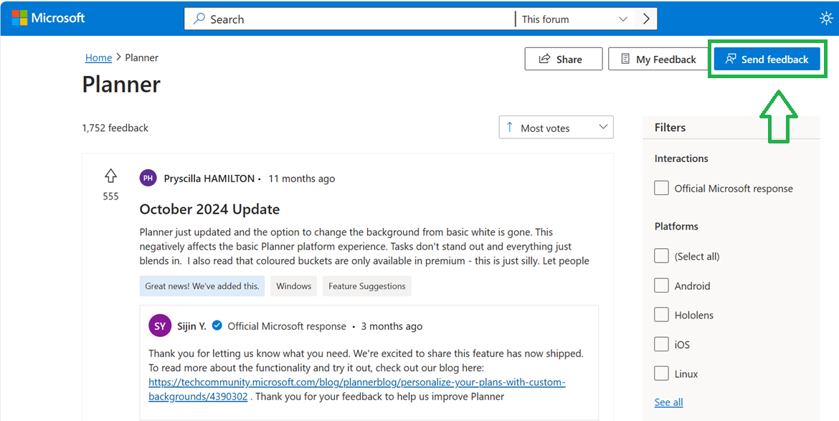Click the Share button

pos(564,60)
